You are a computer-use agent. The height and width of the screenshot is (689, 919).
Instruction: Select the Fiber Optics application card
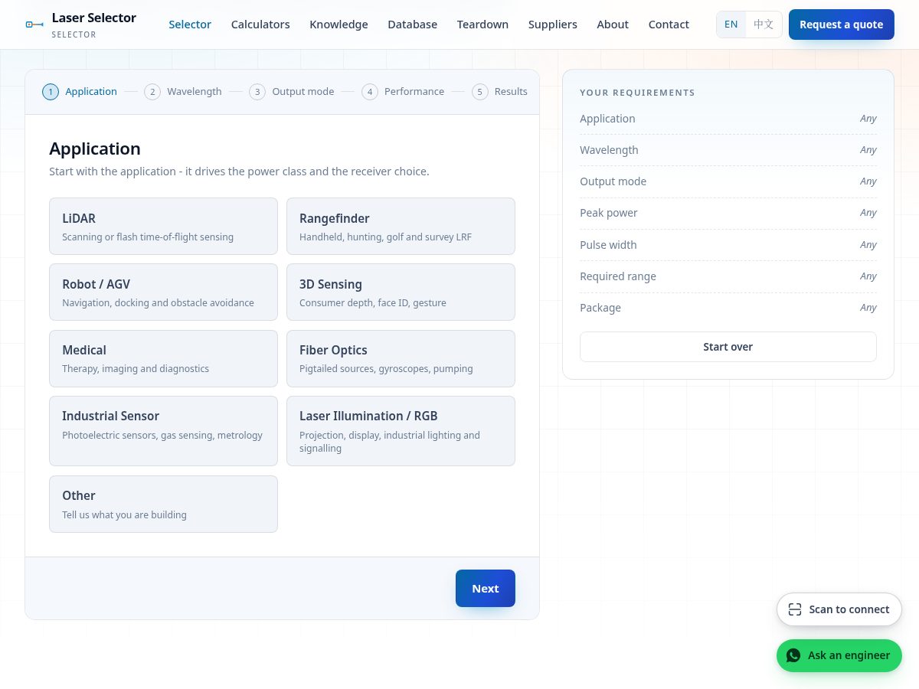401,358
